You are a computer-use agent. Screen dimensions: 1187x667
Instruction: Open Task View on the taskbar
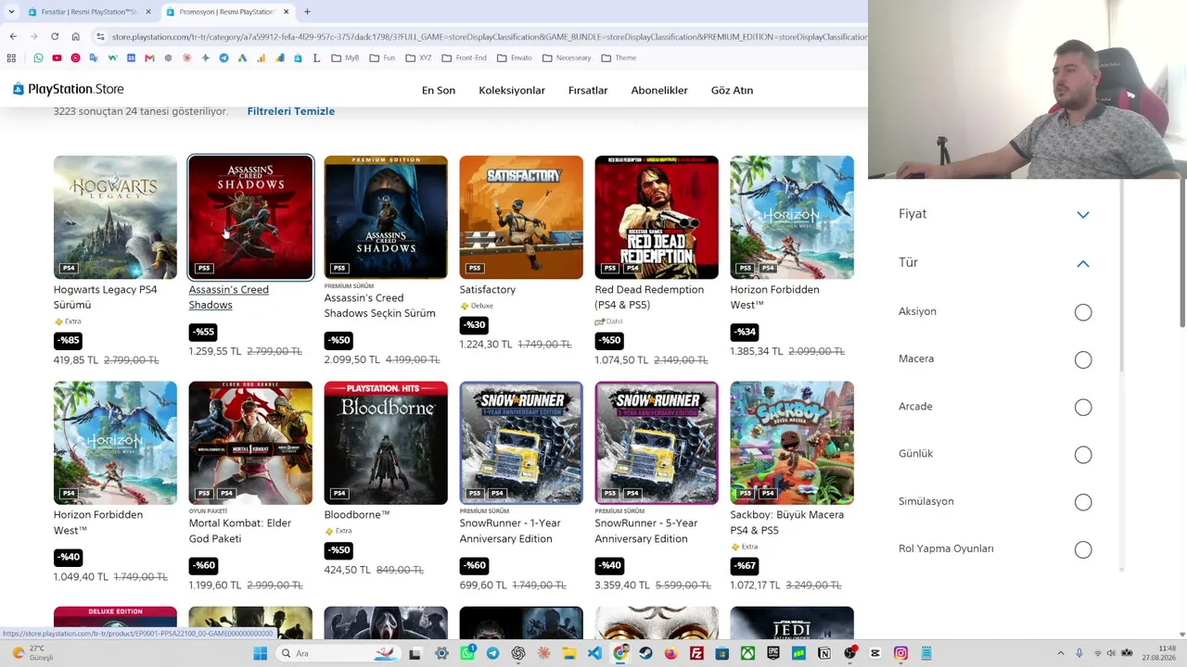(415, 653)
